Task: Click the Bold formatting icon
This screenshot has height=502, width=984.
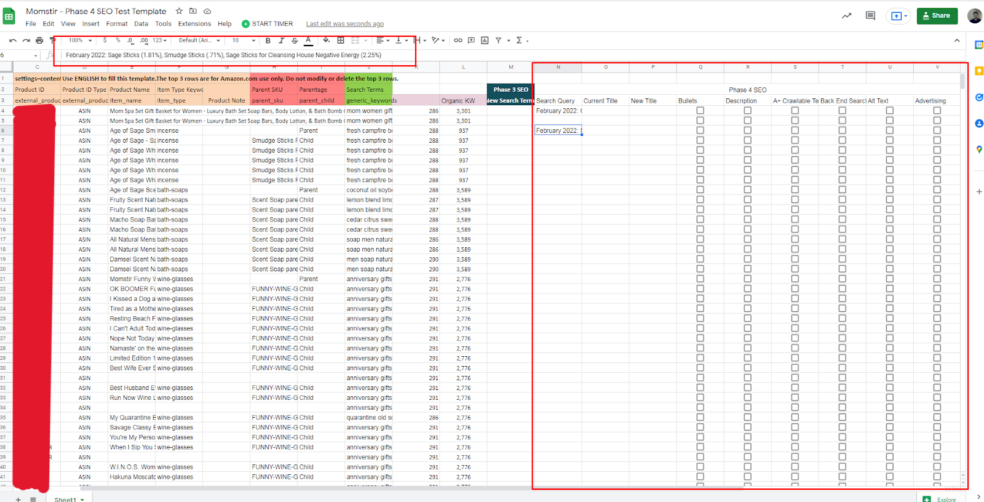Action: (x=268, y=41)
